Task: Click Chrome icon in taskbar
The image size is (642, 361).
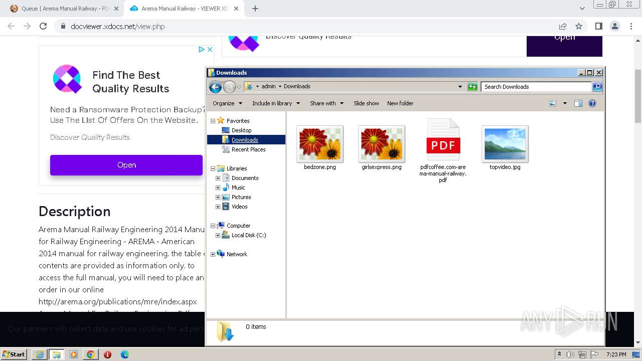Action: point(90,354)
